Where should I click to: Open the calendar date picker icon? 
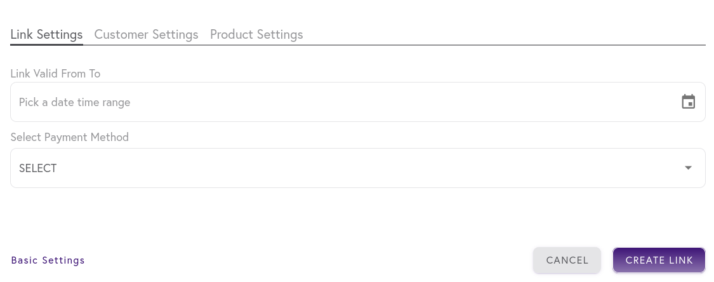688,102
